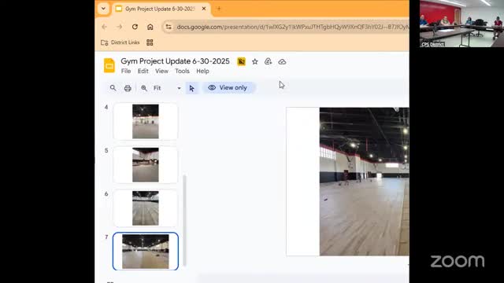Select the Gym Project Update browser tab
This screenshot has height=283, width=504.
click(x=161, y=9)
